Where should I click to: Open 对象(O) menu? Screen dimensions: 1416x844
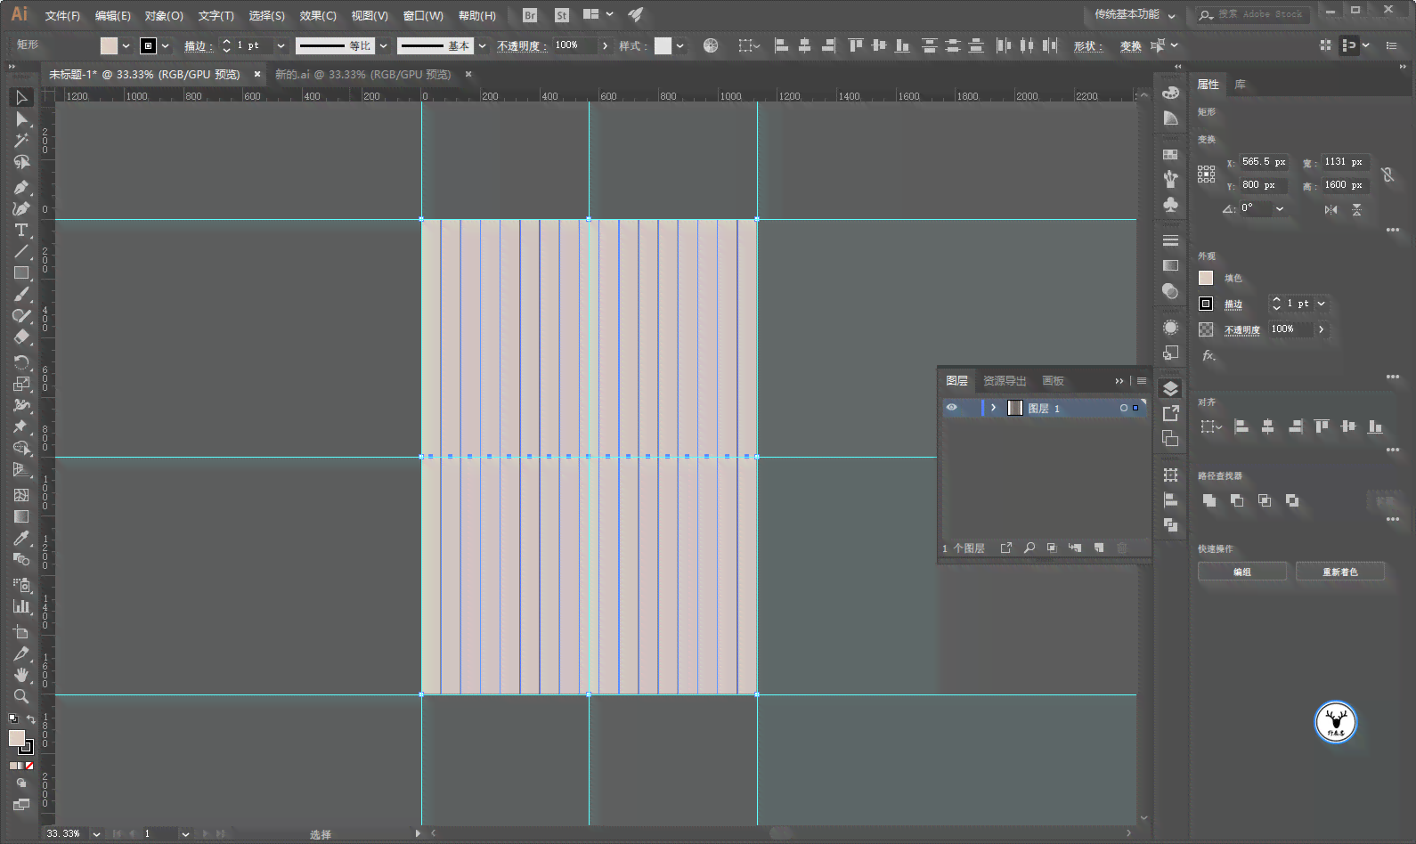tap(164, 16)
